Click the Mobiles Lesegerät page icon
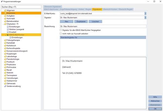 (8, 29)
